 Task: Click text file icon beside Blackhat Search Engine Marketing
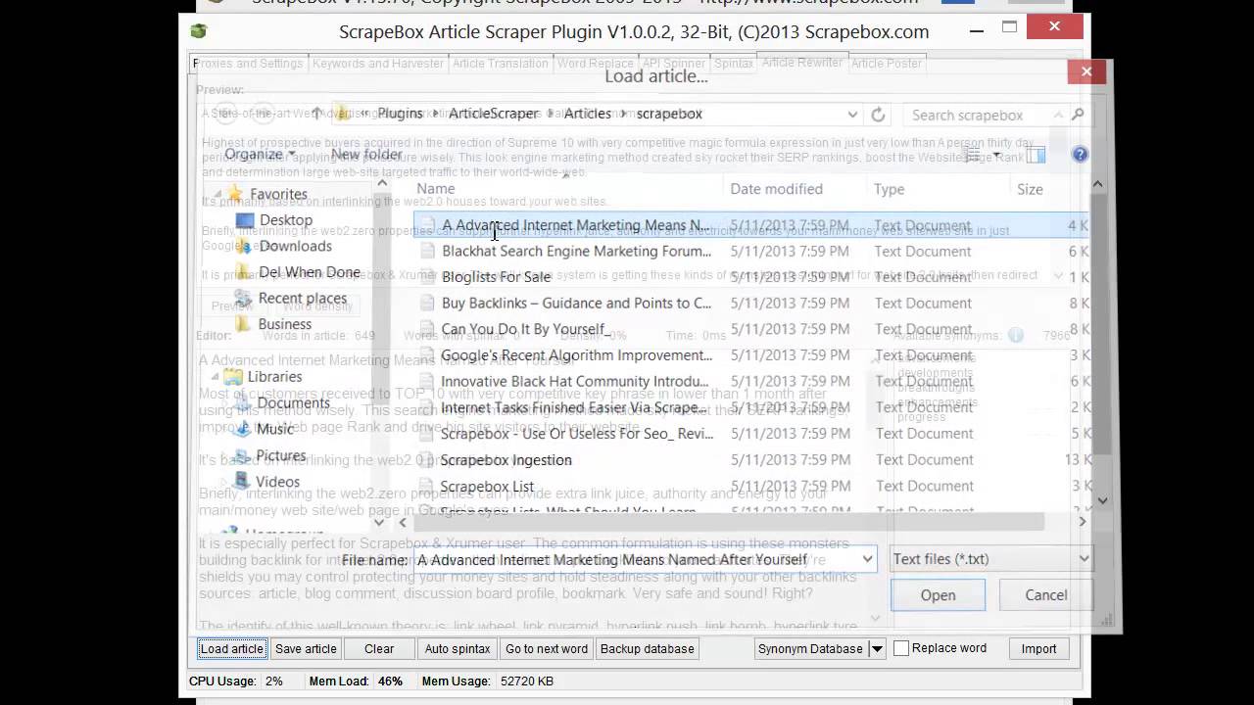pos(426,252)
